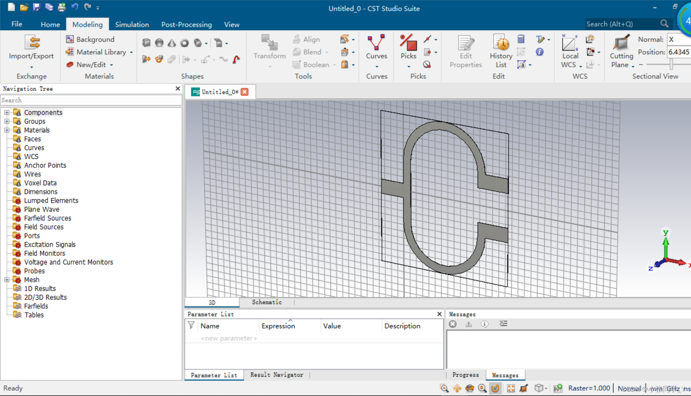Activate the Local WCS tool
Viewport: 691px width, 396px height.
point(570,51)
